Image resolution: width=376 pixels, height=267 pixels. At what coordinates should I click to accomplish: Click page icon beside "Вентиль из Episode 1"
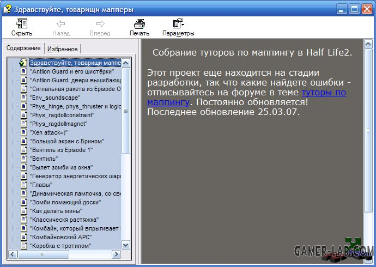[x=24, y=149]
